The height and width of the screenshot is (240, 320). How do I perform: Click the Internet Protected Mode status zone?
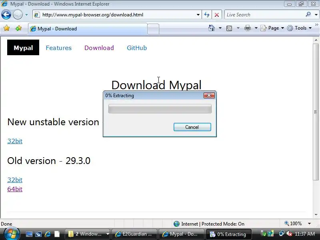tap(209, 224)
